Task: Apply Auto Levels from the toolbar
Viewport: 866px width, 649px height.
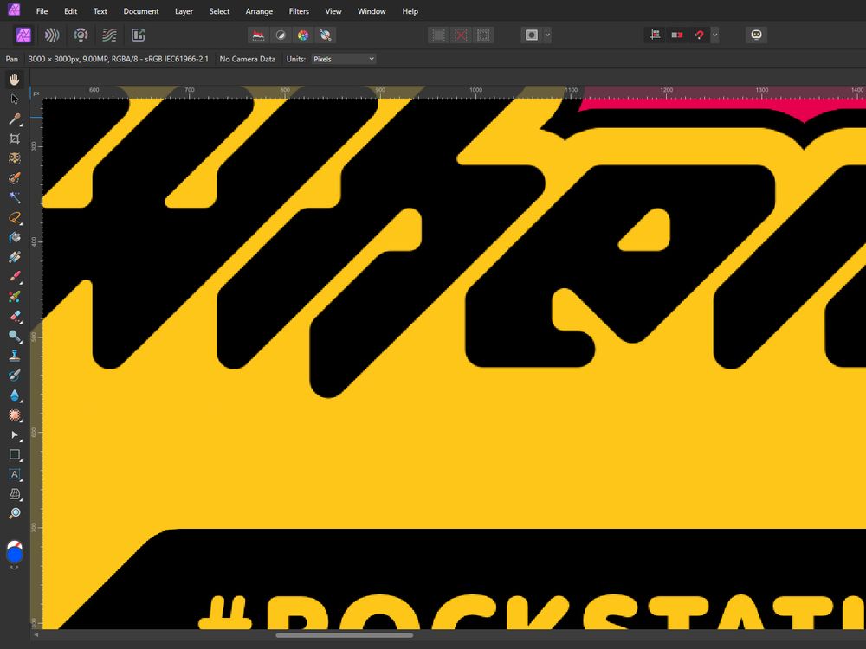Action: (x=258, y=35)
